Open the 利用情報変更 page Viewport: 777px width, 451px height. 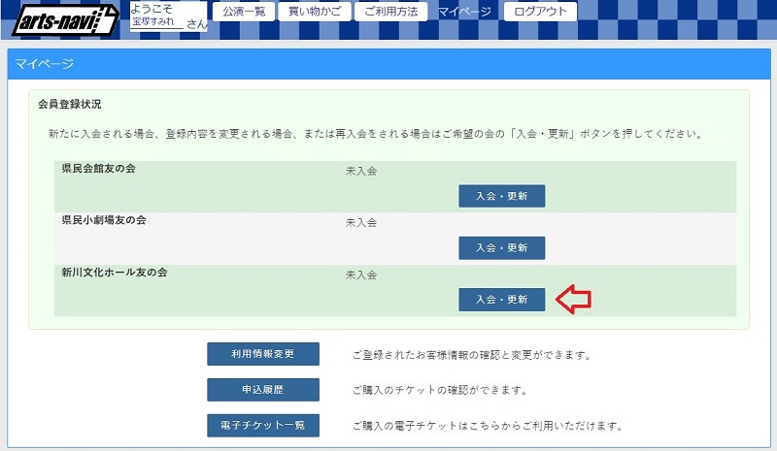tap(263, 354)
